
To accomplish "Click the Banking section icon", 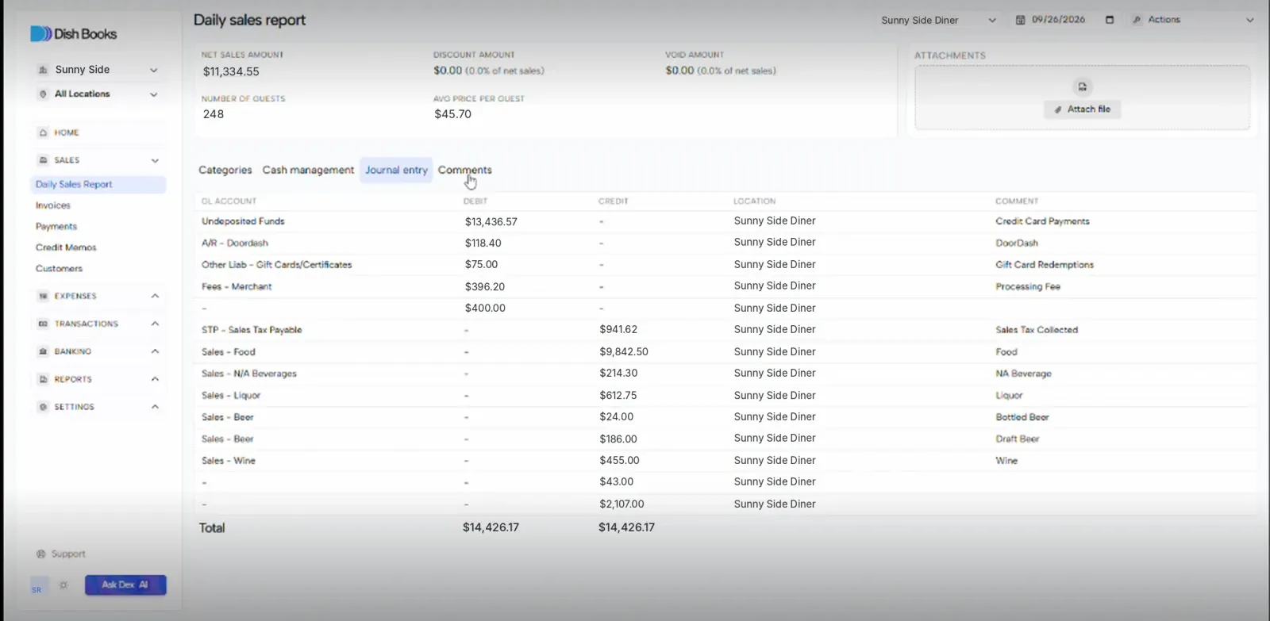I will coord(43,351).
